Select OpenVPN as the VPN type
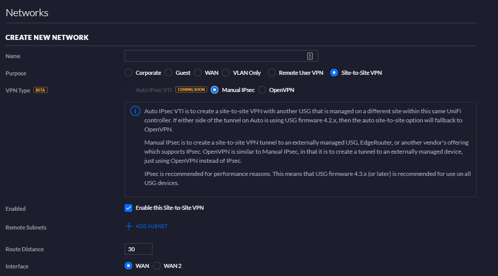This screenshot has width=498, height=276. point(262,90)
